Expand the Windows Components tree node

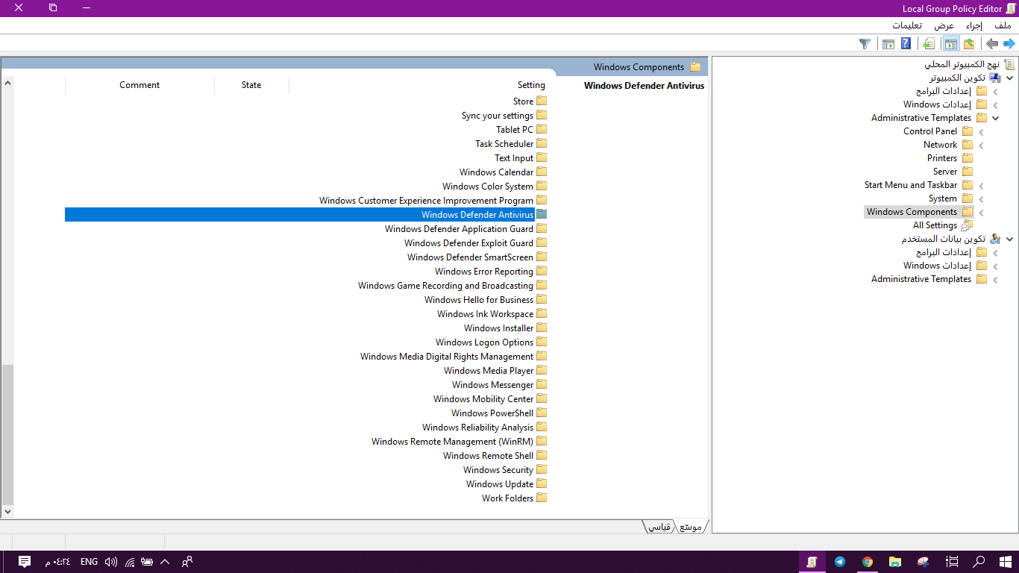click(x=981, y=212)
